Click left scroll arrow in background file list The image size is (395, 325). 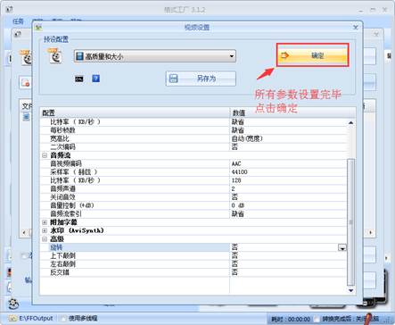pyautogui.click(x=25, y=232)
